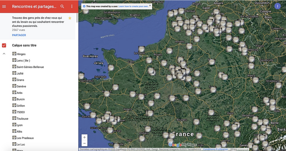This screenshot has width=286, height=151.
Task: Click the info icon in the map notice
Action: pyautogui.click(x=84, y=6)
